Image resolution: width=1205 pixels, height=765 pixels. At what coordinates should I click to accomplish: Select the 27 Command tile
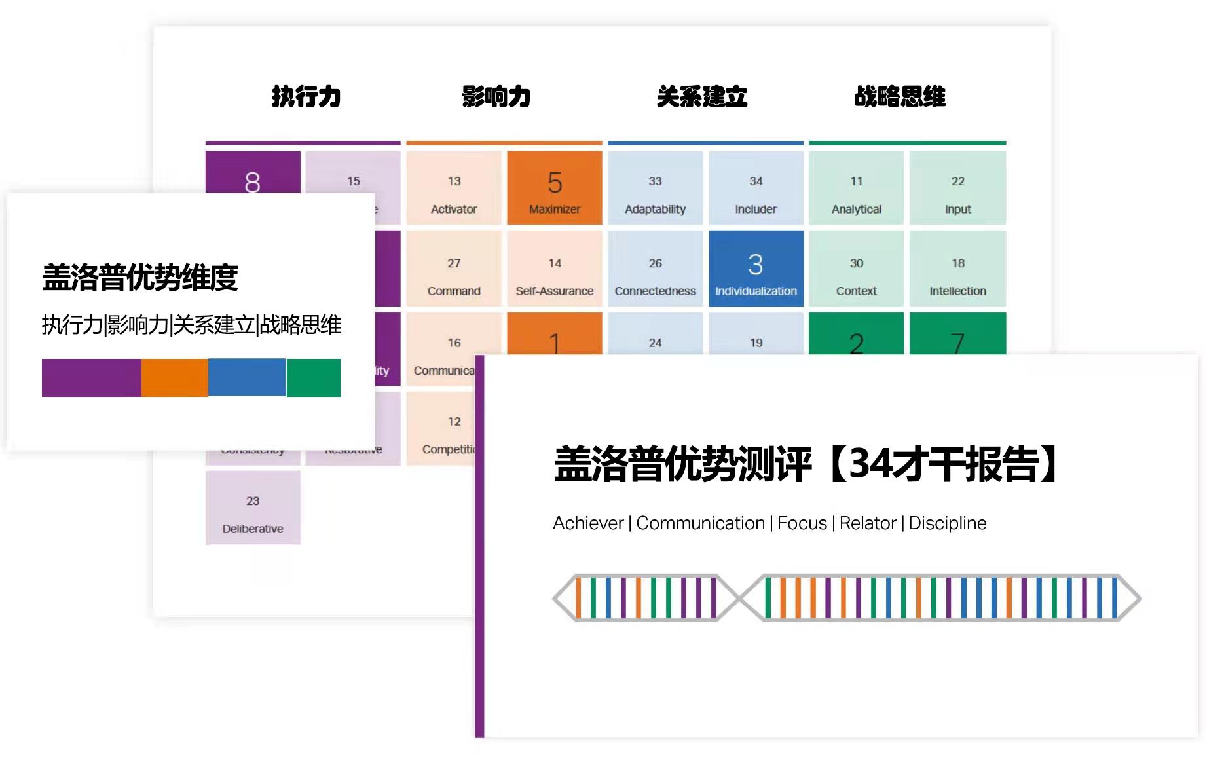[x=454, y=269]
